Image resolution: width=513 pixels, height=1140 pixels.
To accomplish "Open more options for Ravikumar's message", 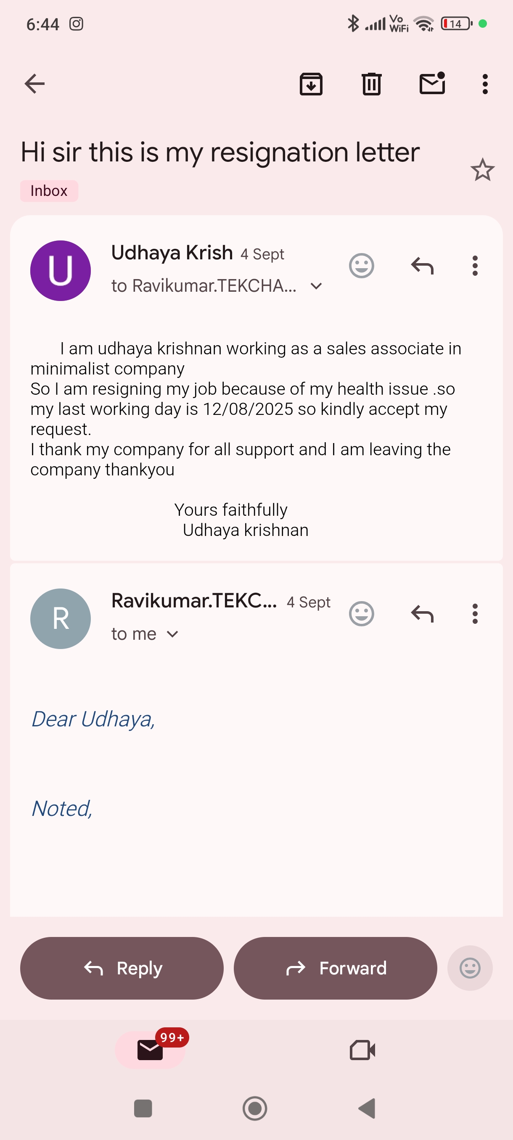I will click(x=475, y=614).
